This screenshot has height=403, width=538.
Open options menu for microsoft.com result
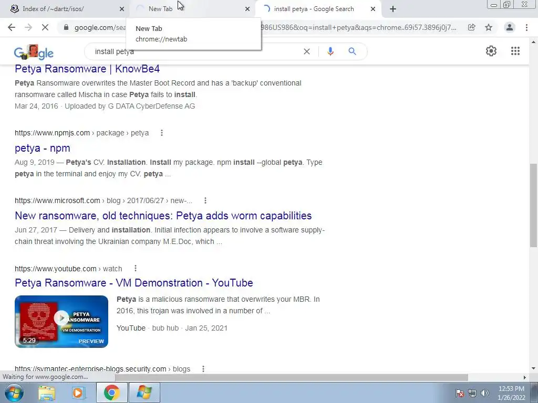point(205,200)
